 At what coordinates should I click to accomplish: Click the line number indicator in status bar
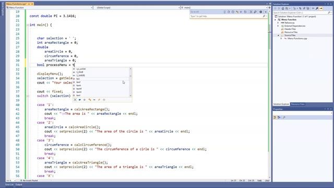click(234, 181)
